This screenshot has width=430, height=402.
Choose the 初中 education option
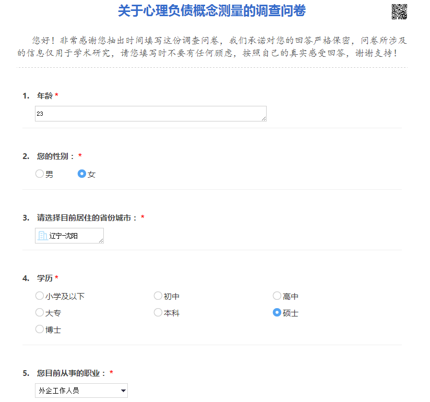(158, 296)
